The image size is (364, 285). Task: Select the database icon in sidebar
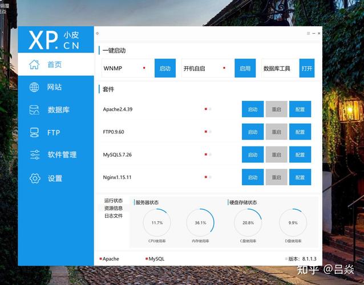34,109
